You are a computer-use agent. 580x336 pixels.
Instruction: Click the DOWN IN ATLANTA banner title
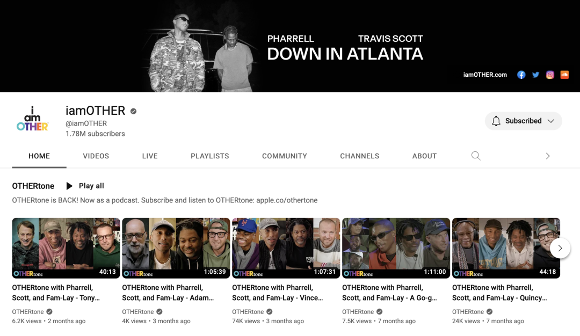point(345,54)
